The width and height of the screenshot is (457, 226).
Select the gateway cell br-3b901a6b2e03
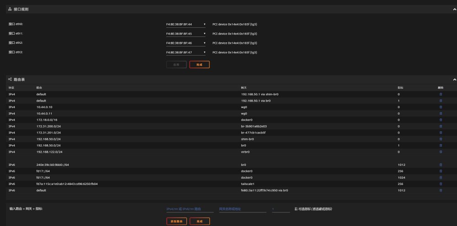coord(254,126)
